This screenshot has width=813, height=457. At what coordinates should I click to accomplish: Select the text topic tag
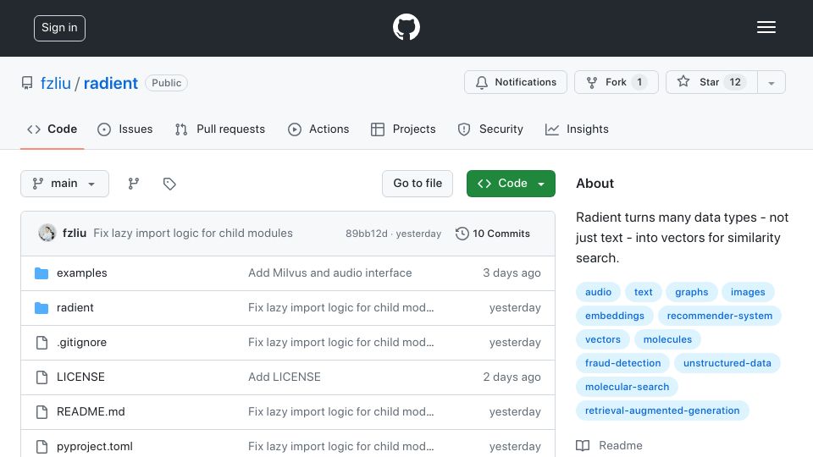[643, 292]
